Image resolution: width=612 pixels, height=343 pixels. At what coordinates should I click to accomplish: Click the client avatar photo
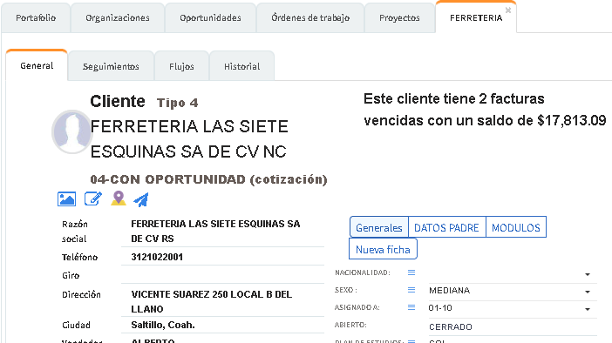71,131
